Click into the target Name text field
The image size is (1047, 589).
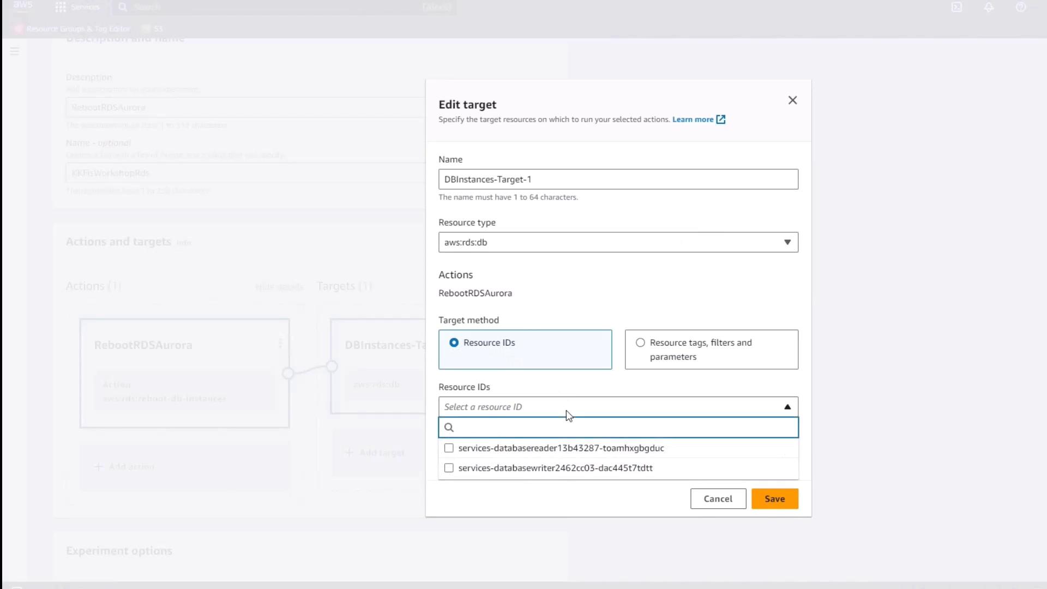click(618, 179)
